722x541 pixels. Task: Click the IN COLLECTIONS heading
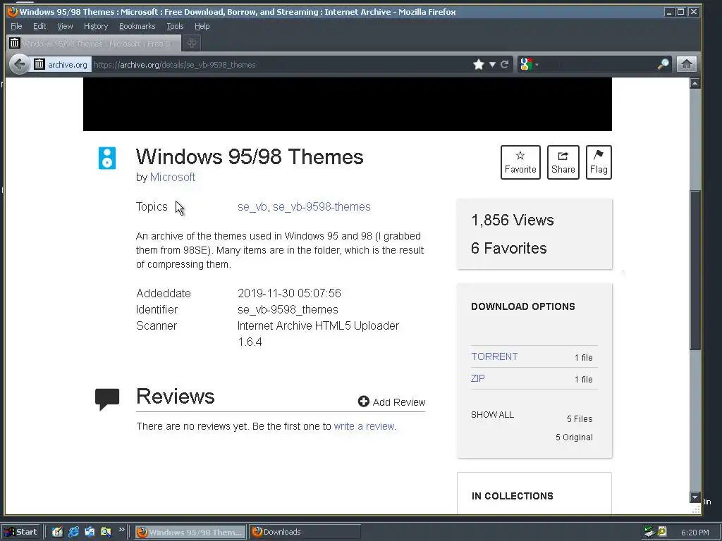[x=512, y=497]
